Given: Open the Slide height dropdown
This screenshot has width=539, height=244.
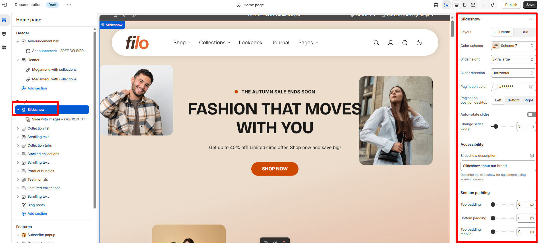Looking at the screenshot, I should [513, 59].
